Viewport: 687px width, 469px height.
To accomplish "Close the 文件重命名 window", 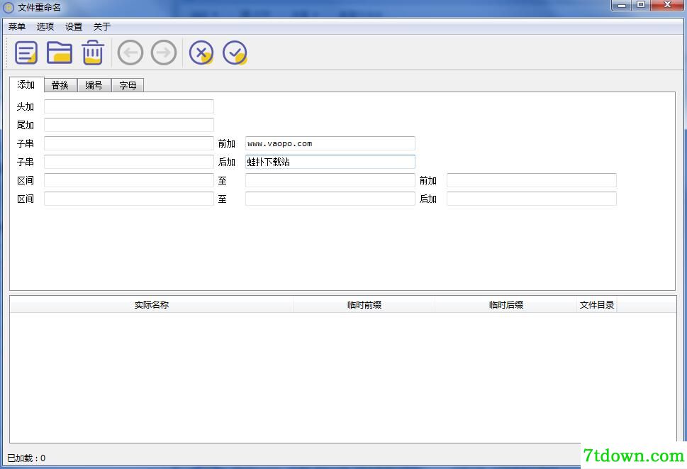I will pyautogui.click(x=667, y=5).
